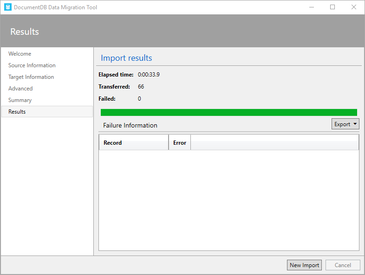Click the Failed count 0
The width and height of the screenshot is (365, 275).
point(139,99)
